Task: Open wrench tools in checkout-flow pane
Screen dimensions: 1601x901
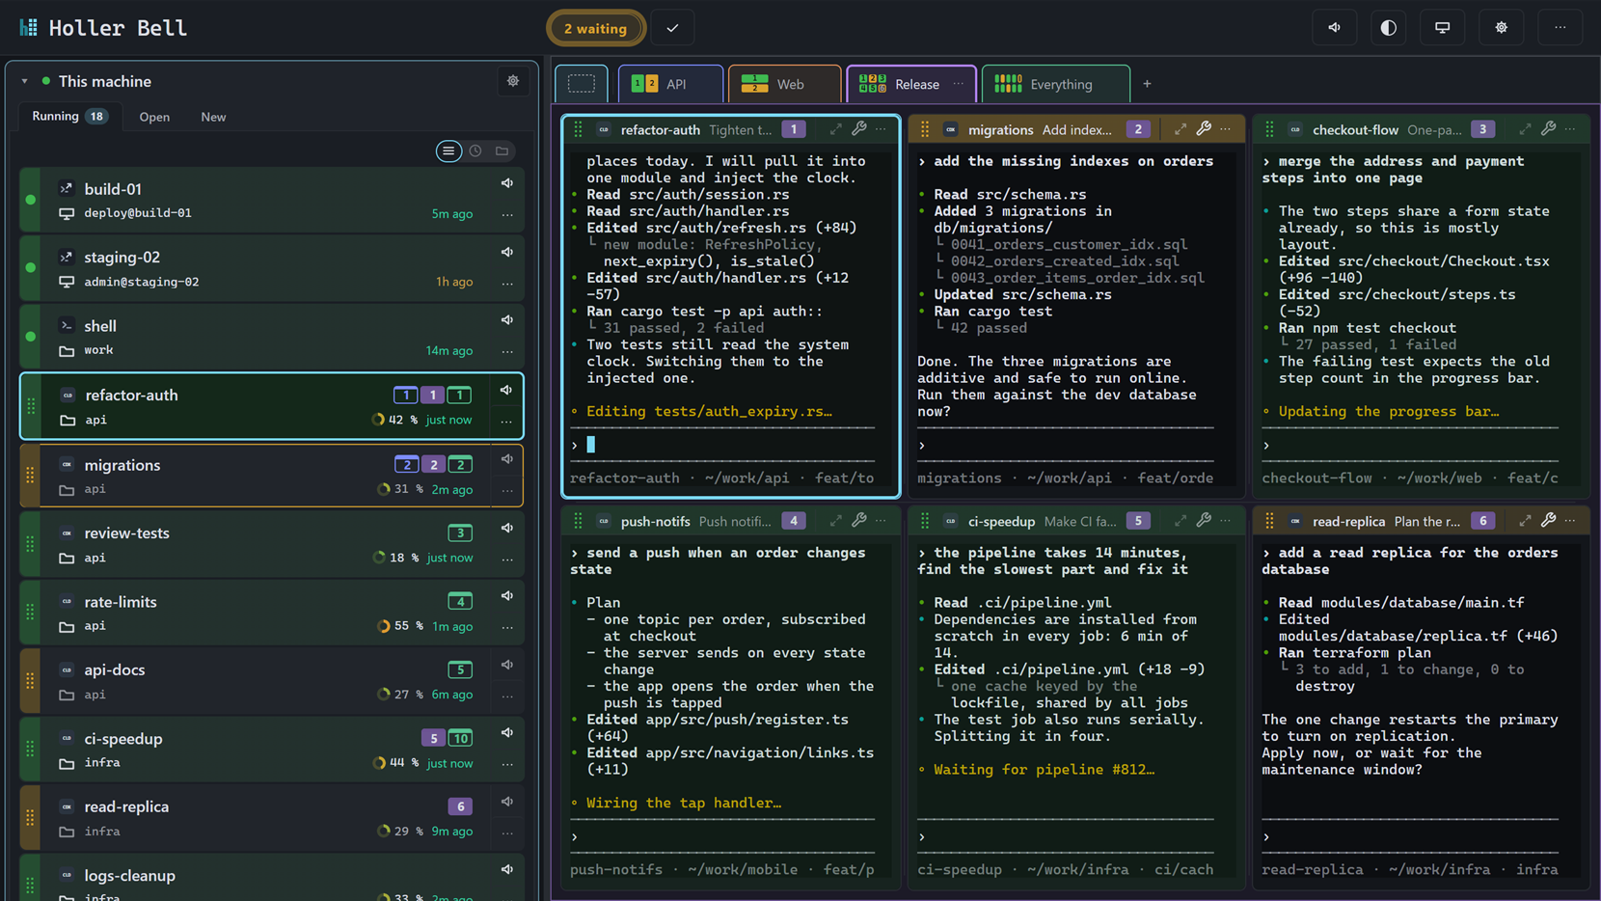Action: click(1549, 129)
